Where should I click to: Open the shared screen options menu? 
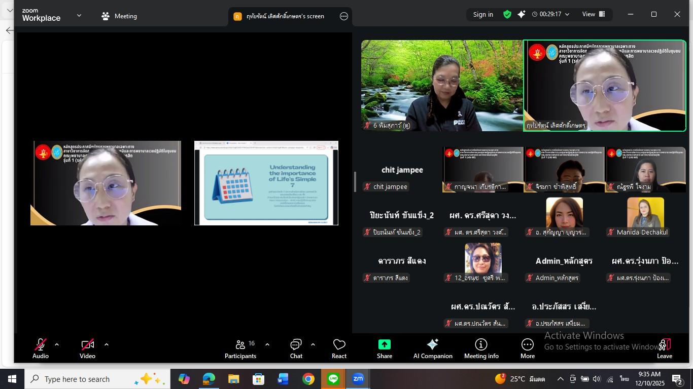point(344,16)
